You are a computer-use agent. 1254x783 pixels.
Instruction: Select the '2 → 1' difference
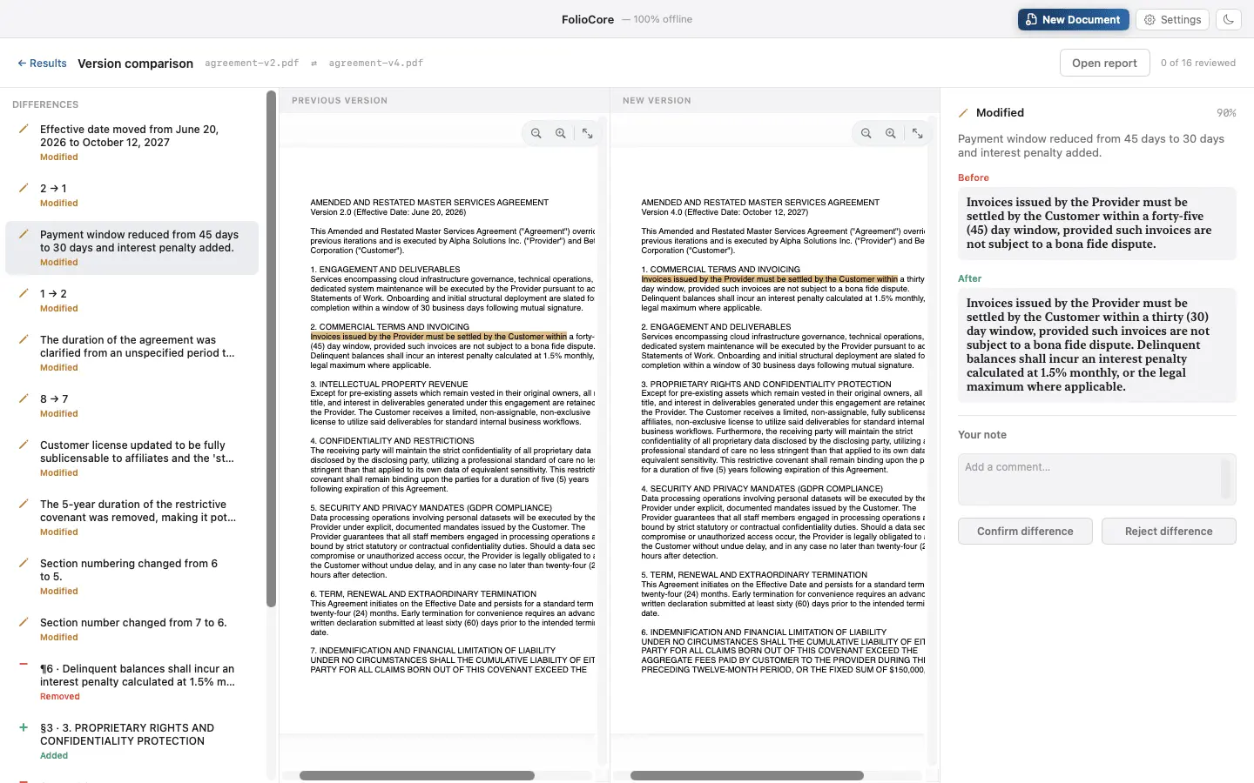pyautogui.click(x=132, y=195)
